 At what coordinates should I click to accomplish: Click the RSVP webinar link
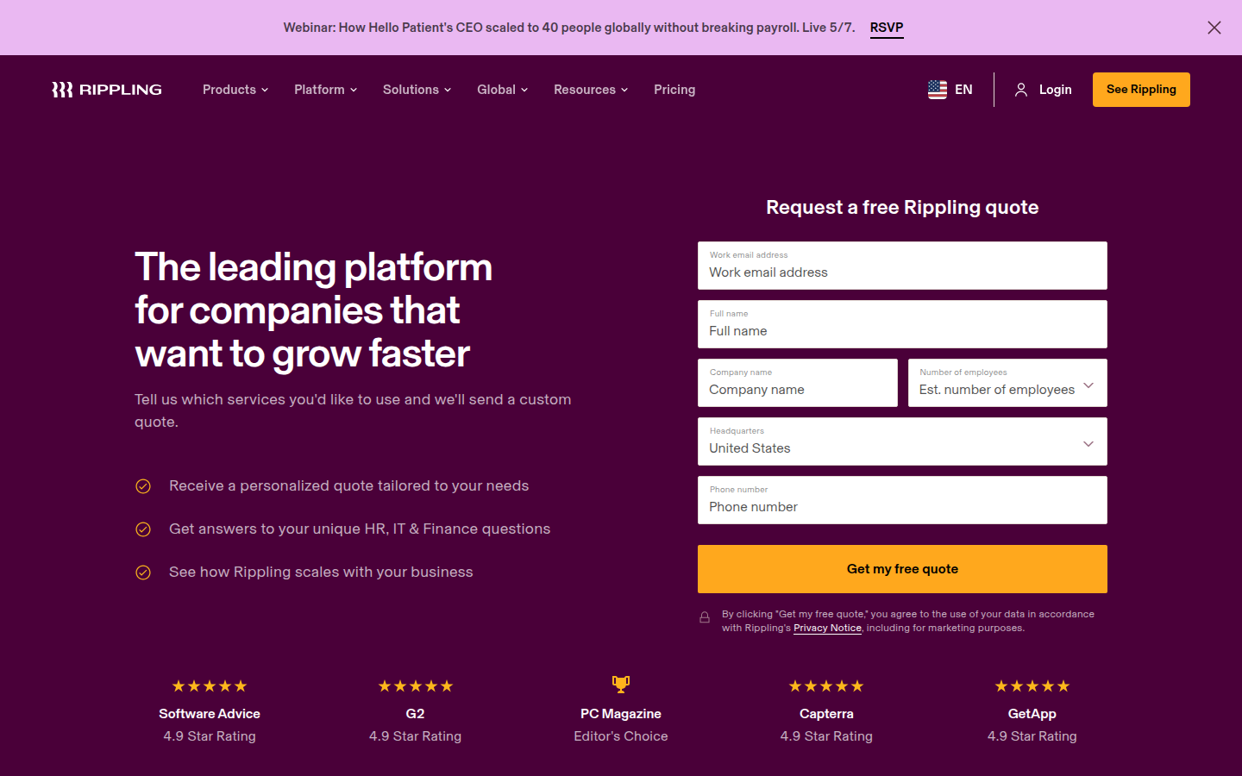pyautogui.click(x=887, y=28)
